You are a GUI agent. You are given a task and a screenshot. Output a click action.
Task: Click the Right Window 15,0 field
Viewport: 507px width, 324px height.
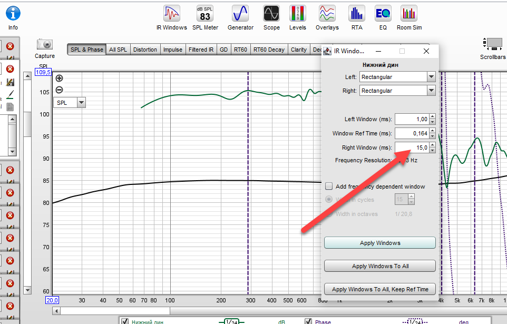click(x=412, y=148)
